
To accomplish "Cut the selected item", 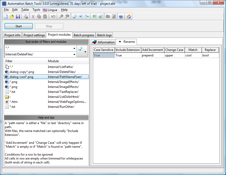I will pos(33,16).
